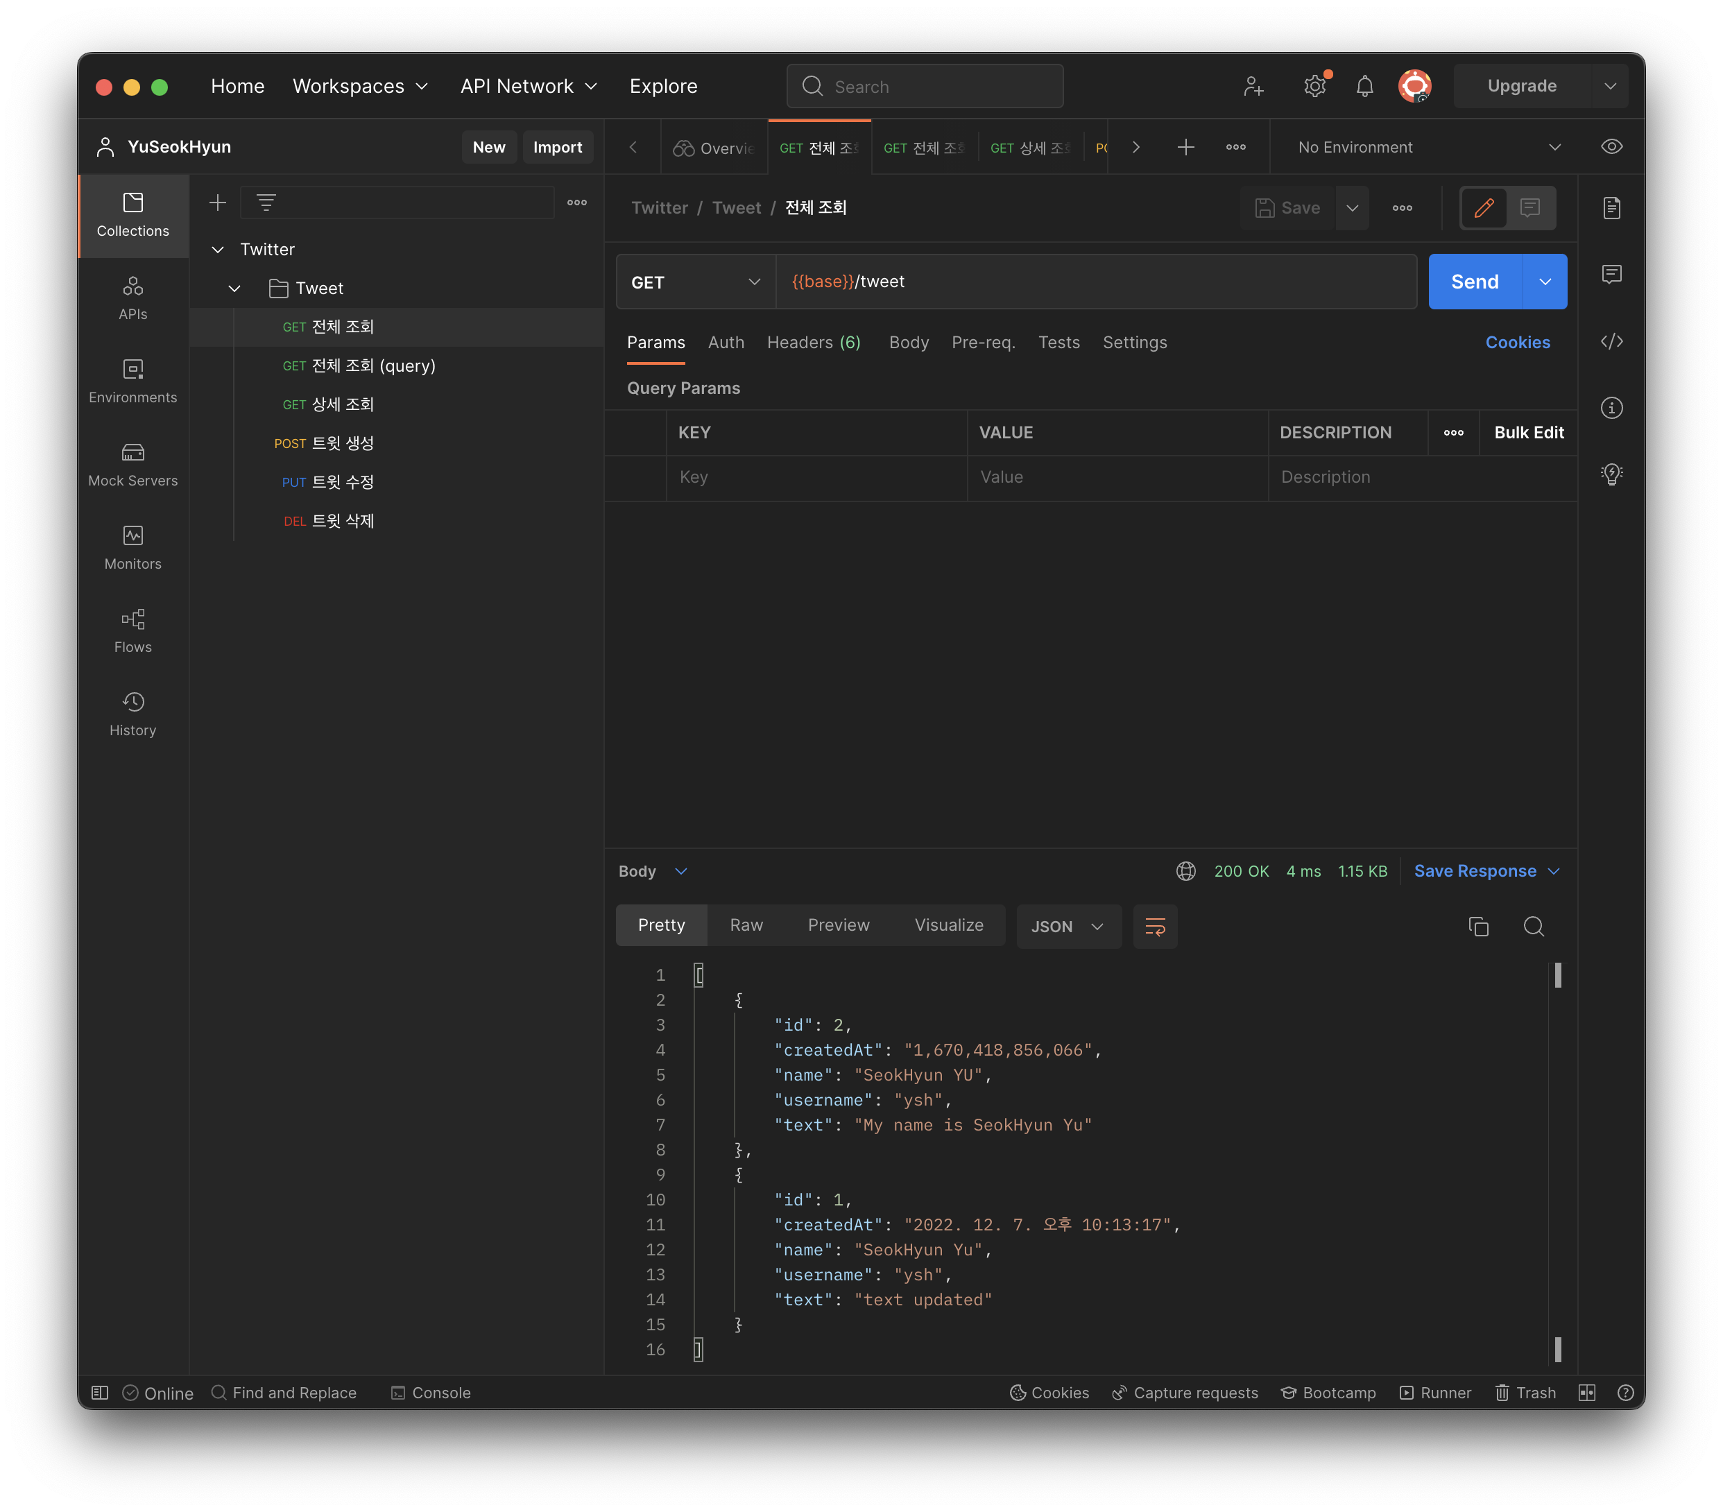Switch to comment mode icon
Screen dimensions: 1723x1512
coord(1530,207)
